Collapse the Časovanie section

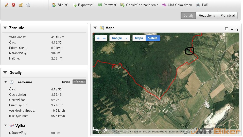6,82
